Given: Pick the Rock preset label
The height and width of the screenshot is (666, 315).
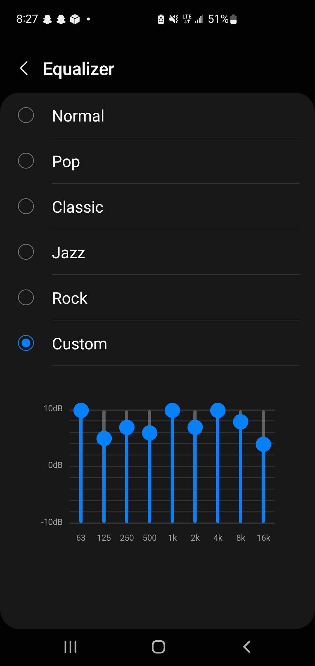Looking at the screenshot, I should point(70,298).
